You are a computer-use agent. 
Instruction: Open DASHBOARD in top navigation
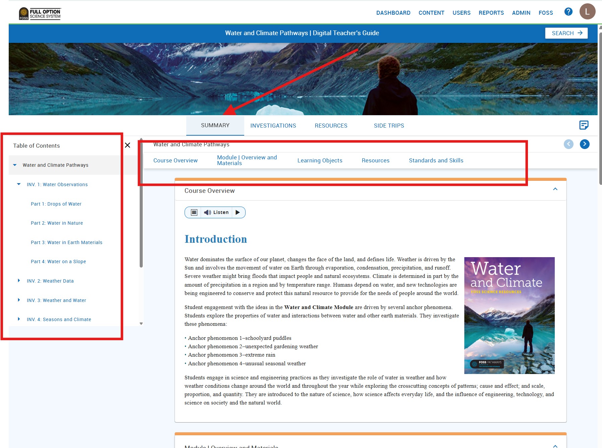coord(393,13)
